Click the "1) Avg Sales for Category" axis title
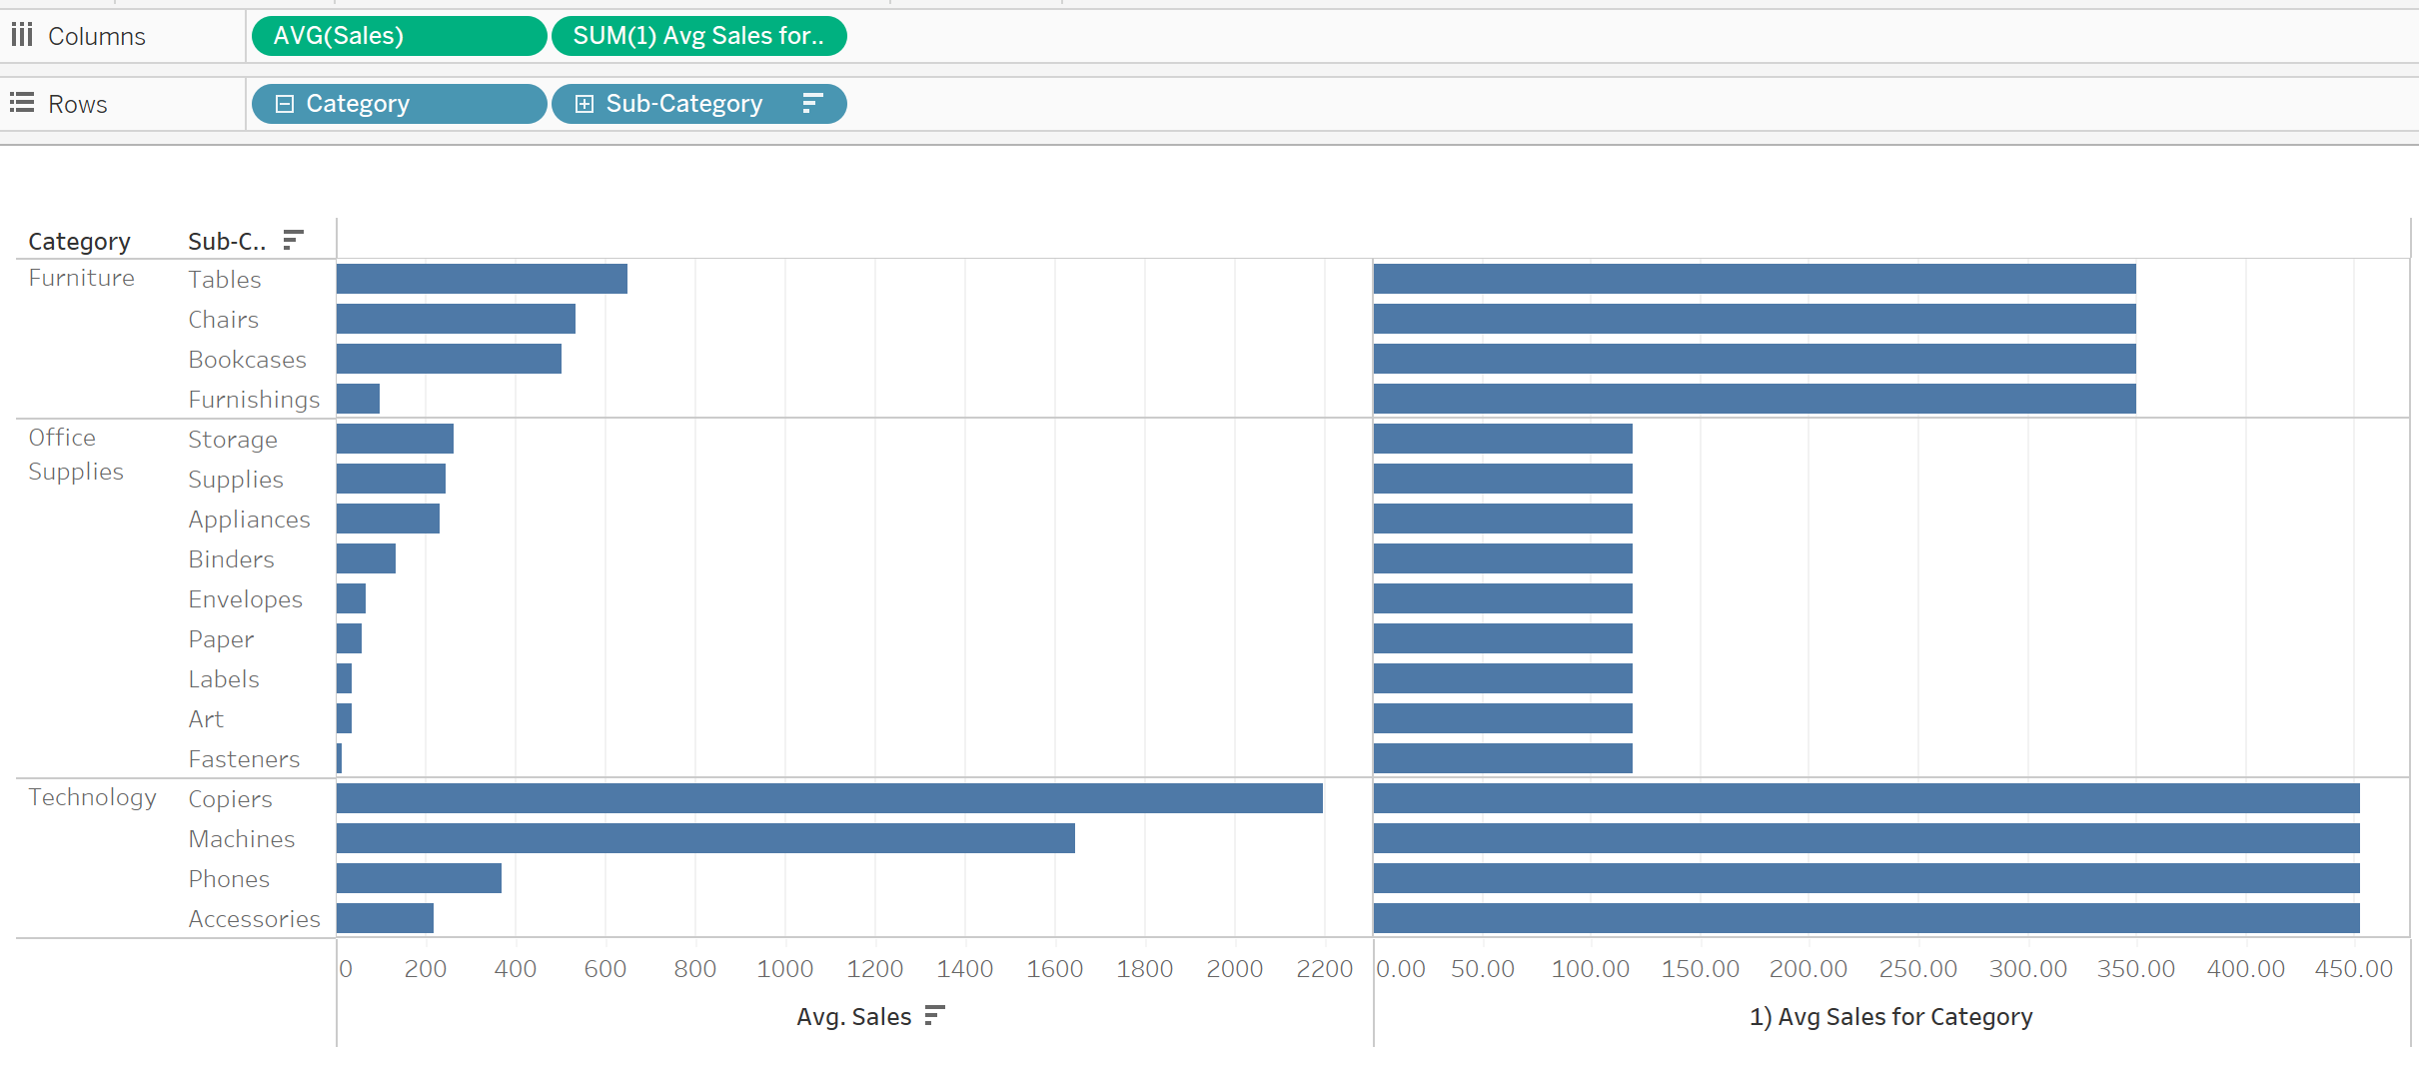Viewport: 2419px width, 1066px height. pos(1890,1017)
